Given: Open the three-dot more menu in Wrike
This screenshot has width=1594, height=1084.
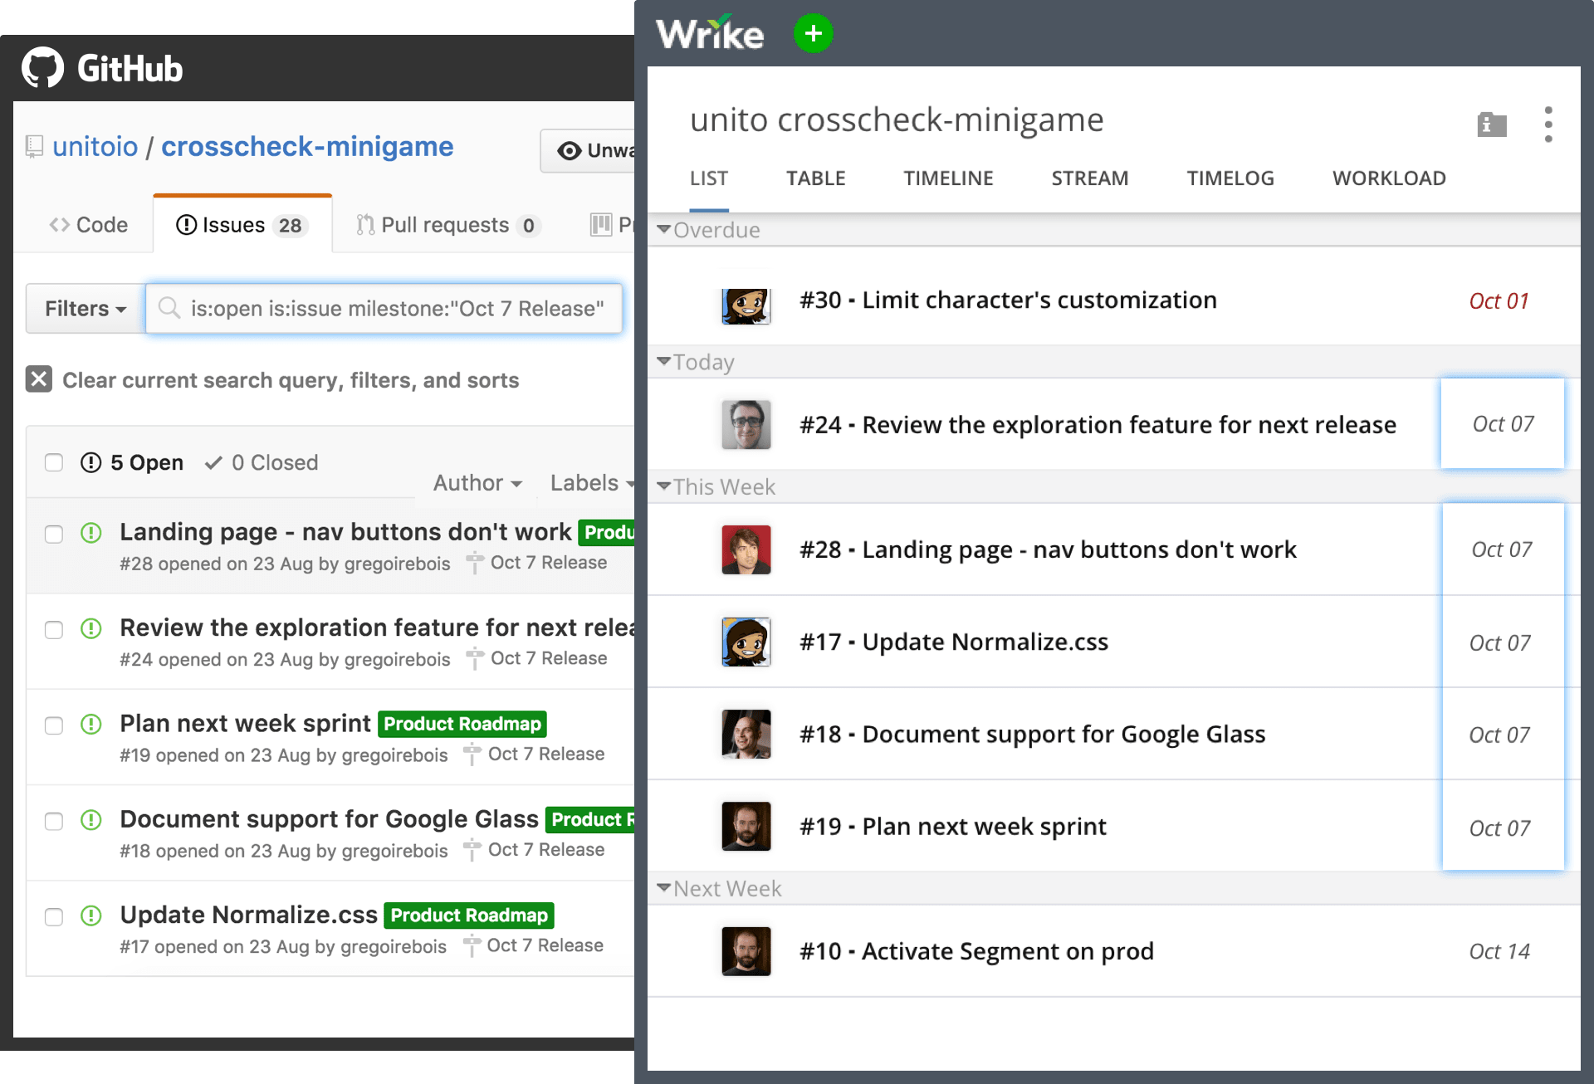Looking at the screenshot, I should [x=1548, y=125].
